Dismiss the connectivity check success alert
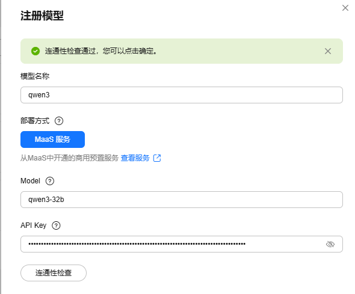 click(327, 51)
